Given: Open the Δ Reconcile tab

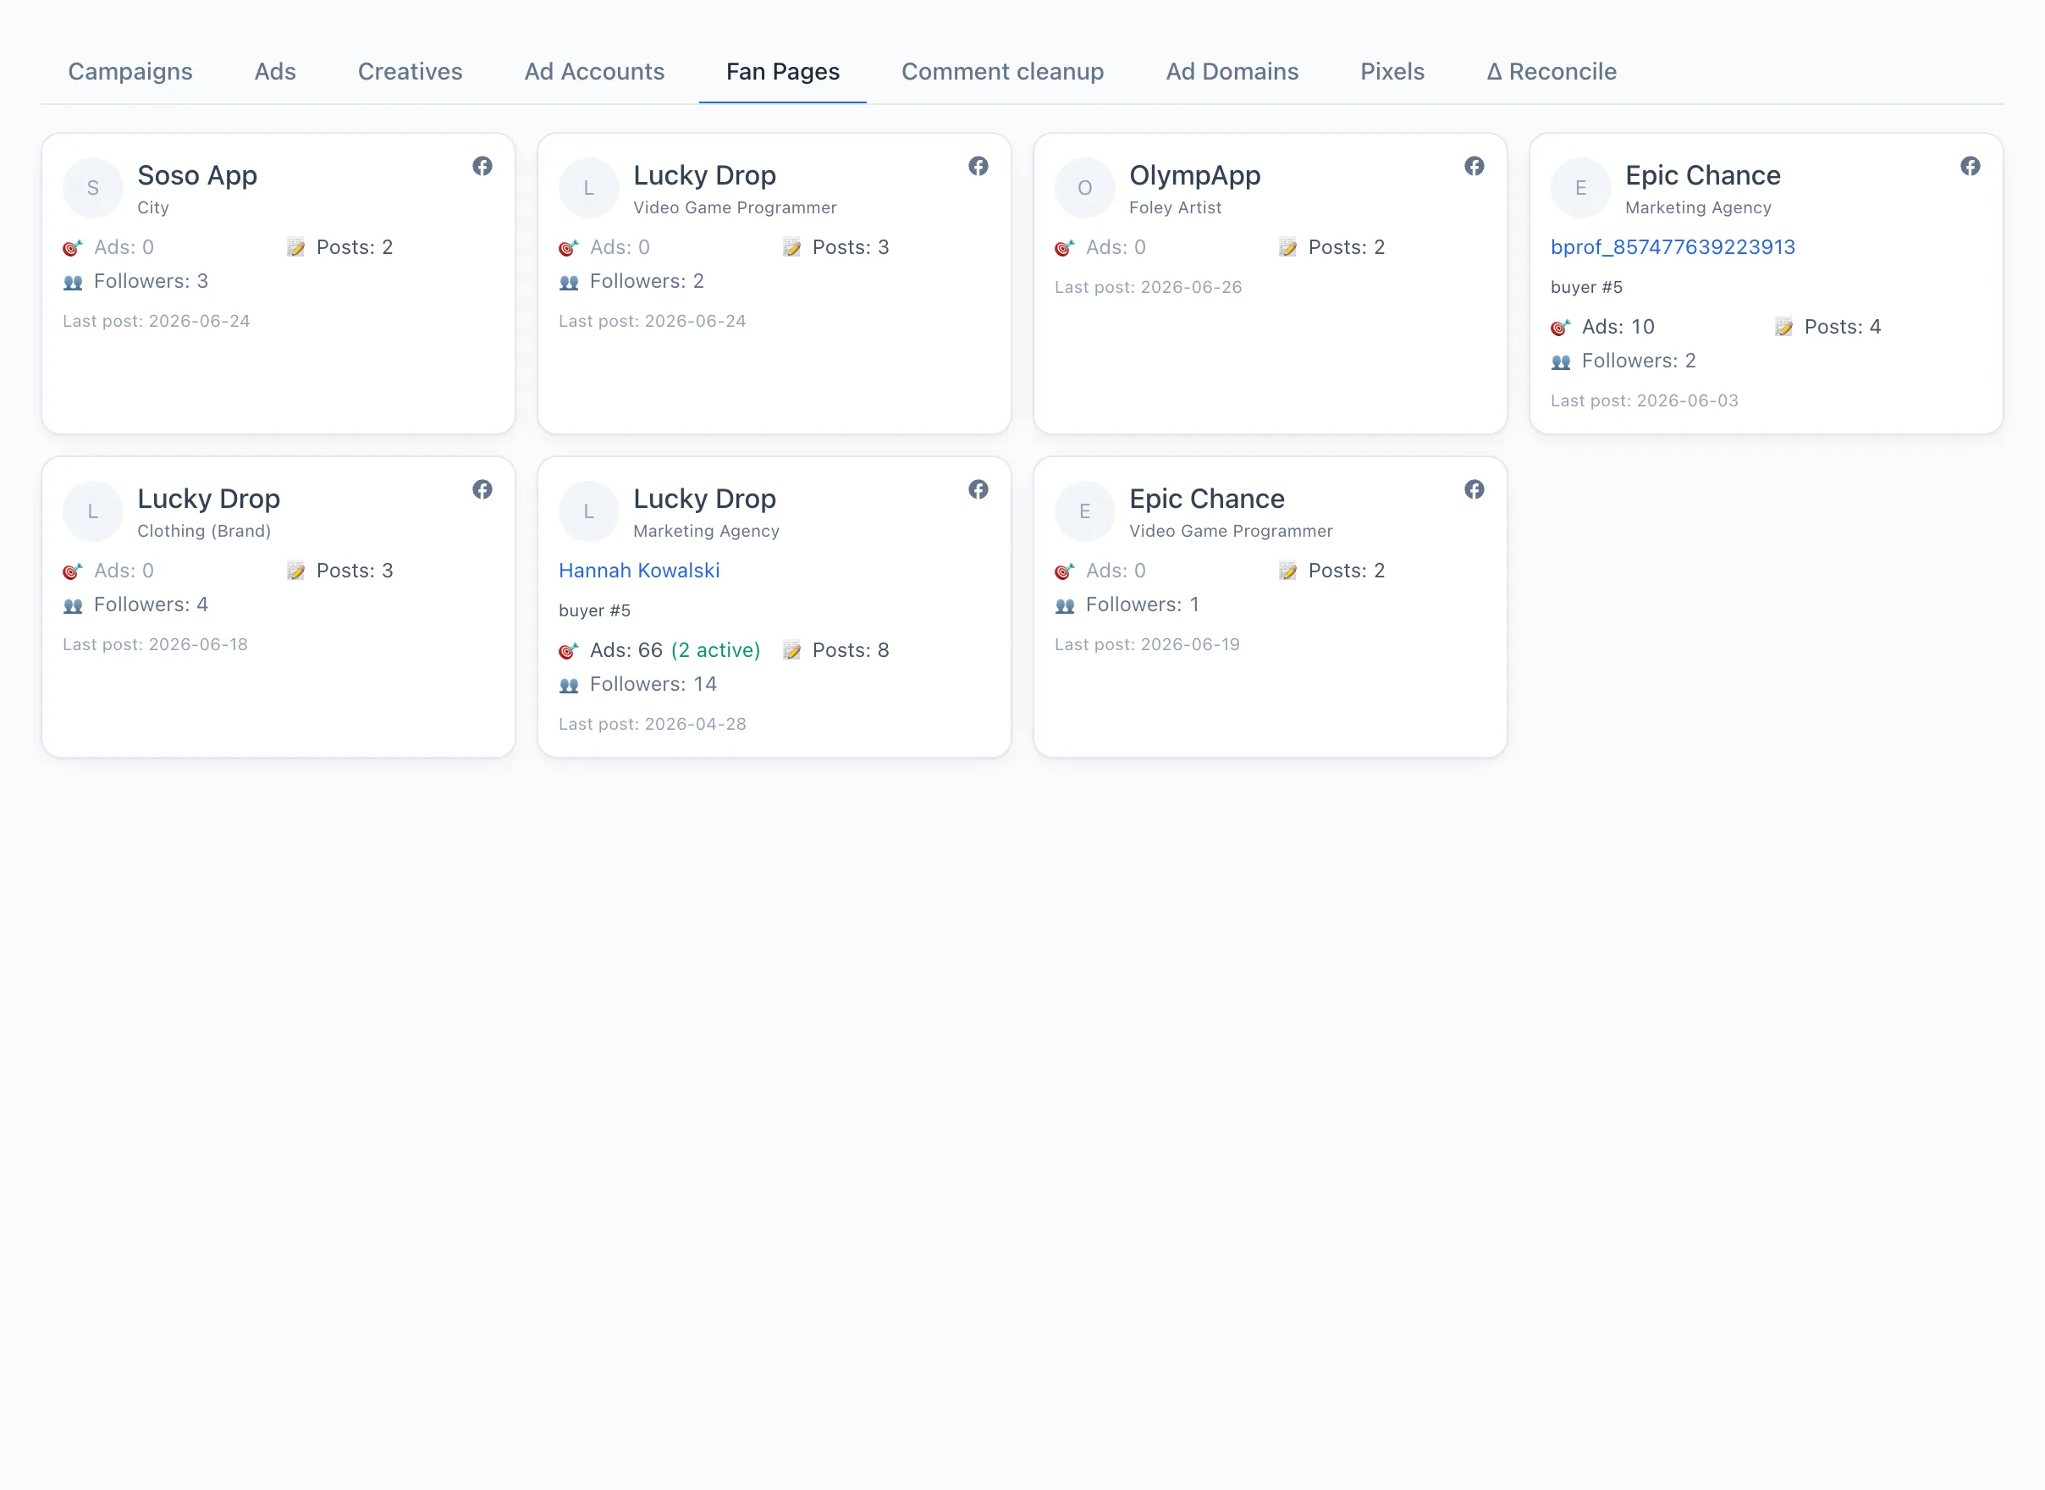Looking at the screenshot, I should pyautogui.click(x=1551, y=71).
